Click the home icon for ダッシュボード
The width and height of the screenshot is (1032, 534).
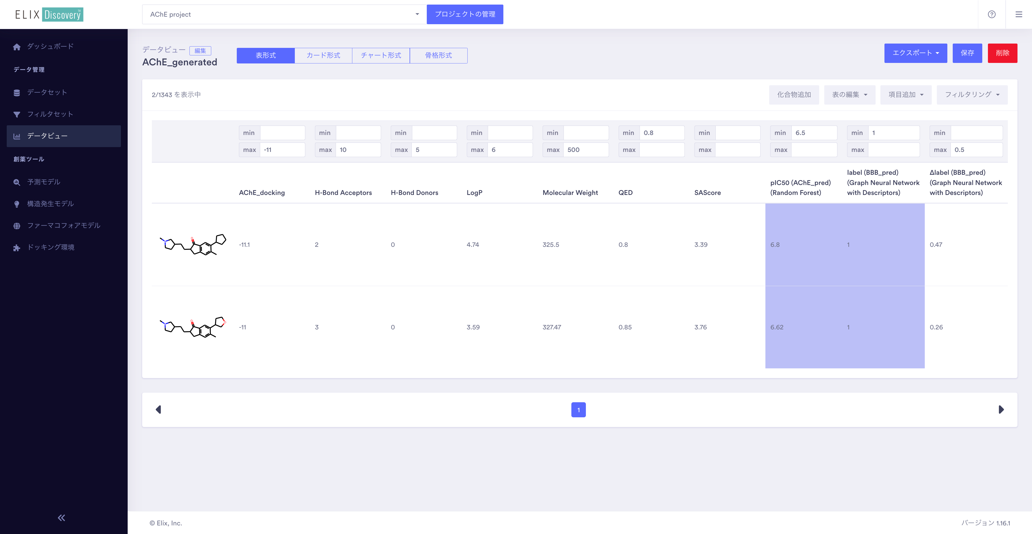tap(17, 47)
